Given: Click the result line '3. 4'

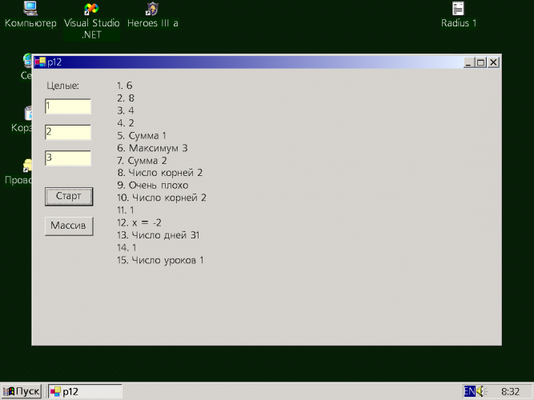Looking at the screenshot, I should [x=126, y=110].
